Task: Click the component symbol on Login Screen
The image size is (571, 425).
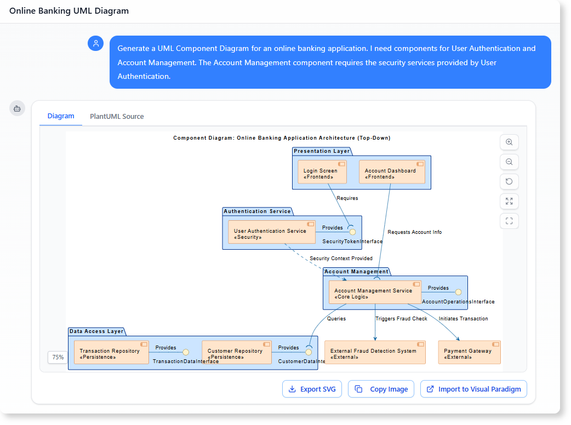Action: tap(342, 164)
